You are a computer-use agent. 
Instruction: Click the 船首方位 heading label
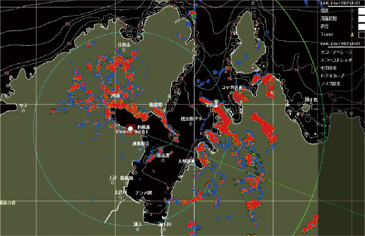point(8,203)
